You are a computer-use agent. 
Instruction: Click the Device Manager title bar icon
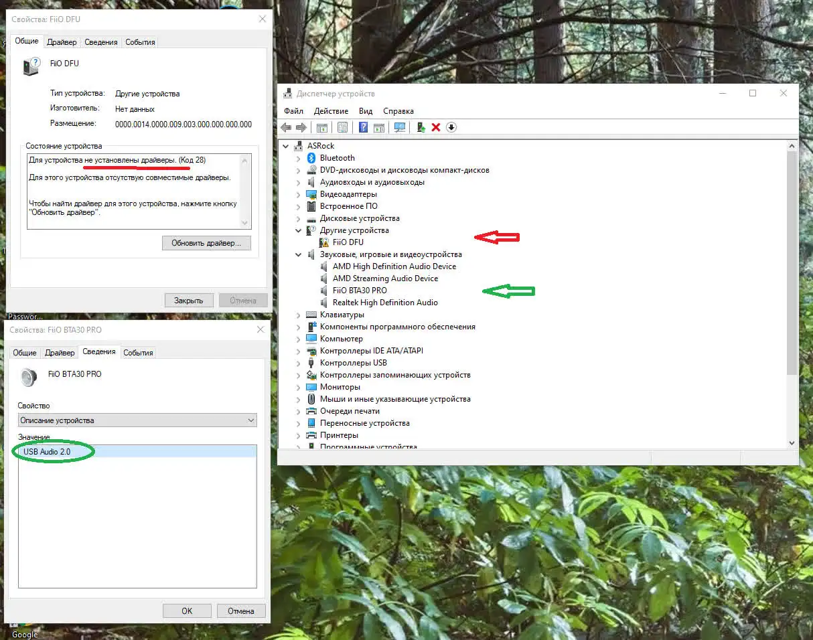[x=288, y=94]
